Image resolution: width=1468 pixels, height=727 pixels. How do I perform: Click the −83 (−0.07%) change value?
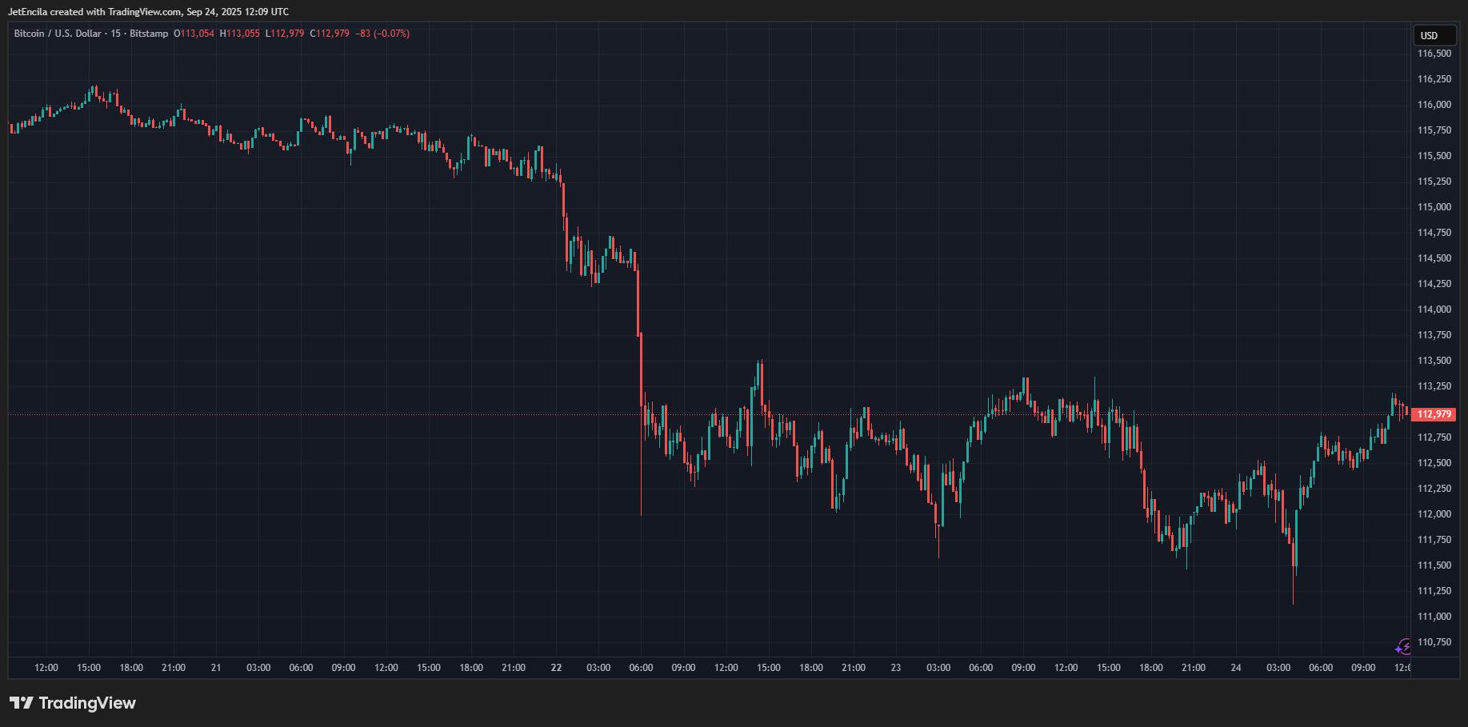(382, 34)
